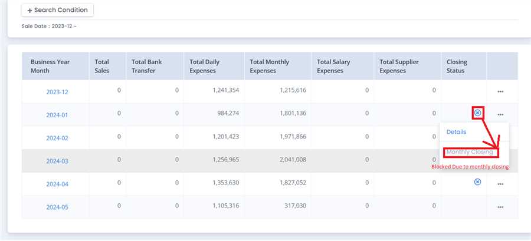Image resolution: width=531 pixels, height=241 pixels.
Task: Follow the 2024-03 month link
Action: click(x=57, y=161)
